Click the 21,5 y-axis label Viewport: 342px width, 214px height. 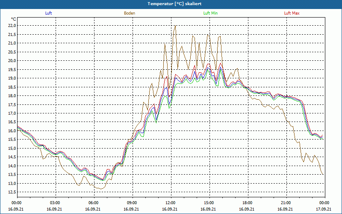click(13, 34)
